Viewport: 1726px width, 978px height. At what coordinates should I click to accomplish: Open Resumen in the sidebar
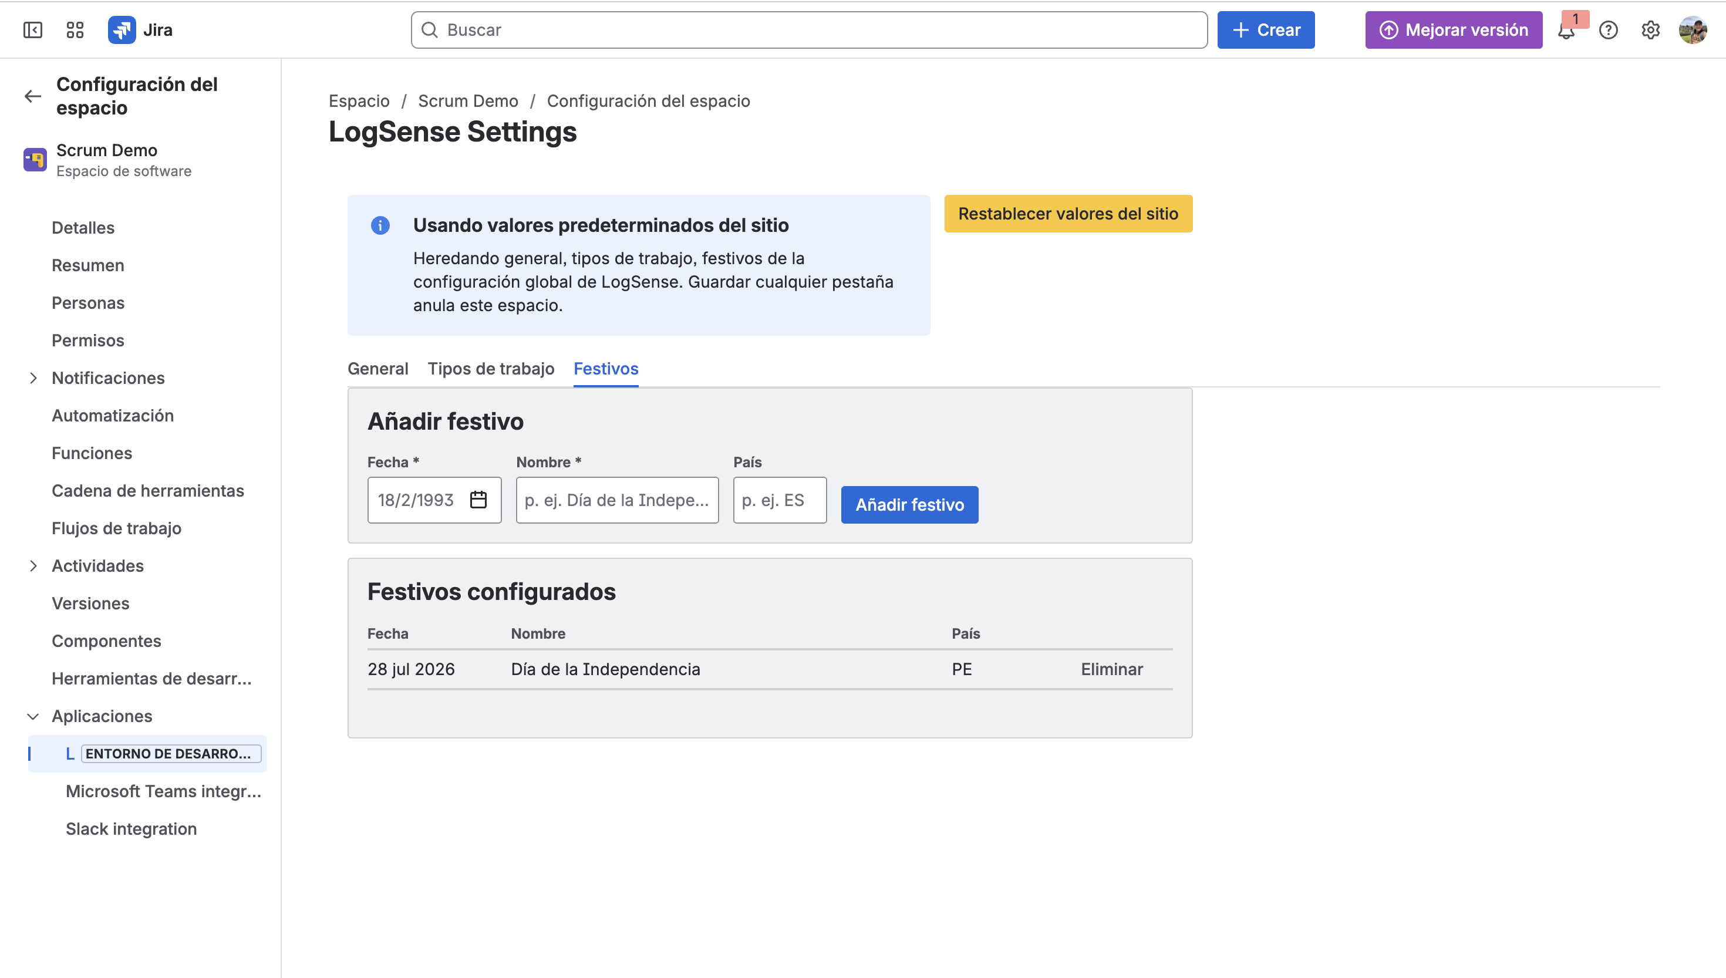click(88, 265)
